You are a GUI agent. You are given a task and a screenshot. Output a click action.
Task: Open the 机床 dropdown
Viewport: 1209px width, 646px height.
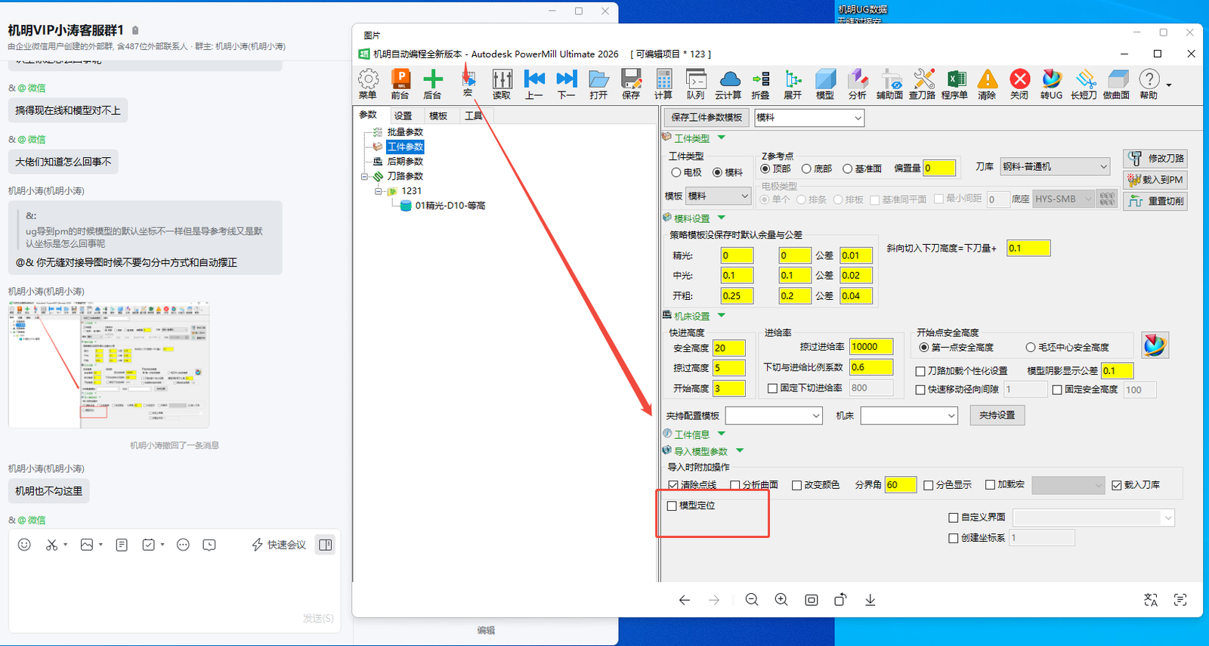[x=909, y=416]
